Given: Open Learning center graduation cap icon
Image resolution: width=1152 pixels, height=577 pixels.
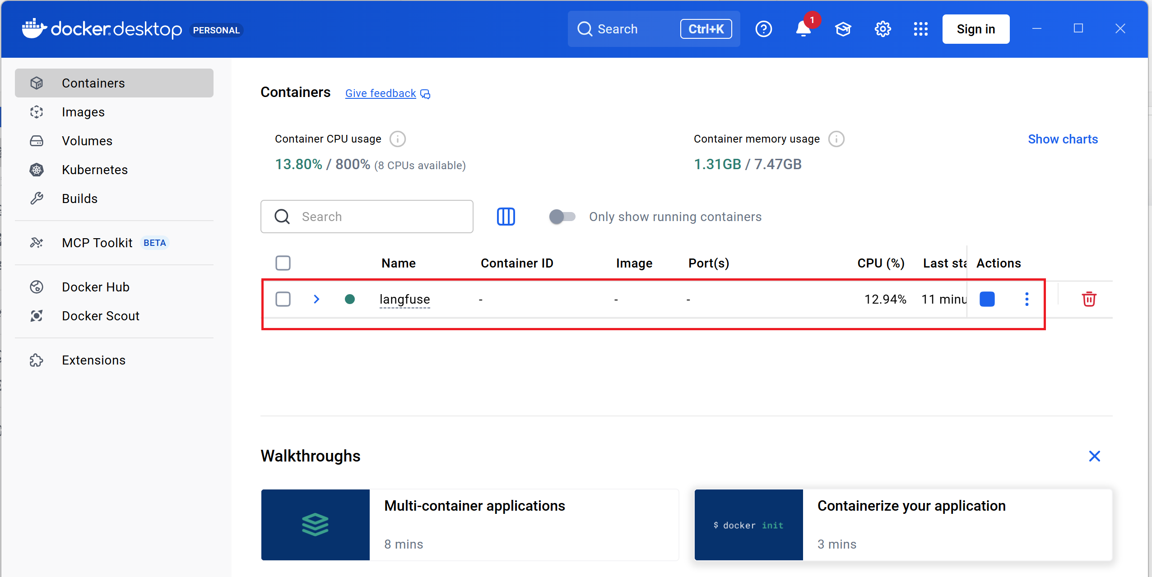Looking at the screenshot, I should coord(843,29).
